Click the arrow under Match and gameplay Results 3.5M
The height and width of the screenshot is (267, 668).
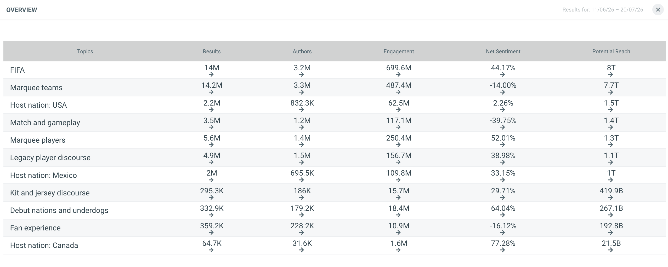coord(211,127)
